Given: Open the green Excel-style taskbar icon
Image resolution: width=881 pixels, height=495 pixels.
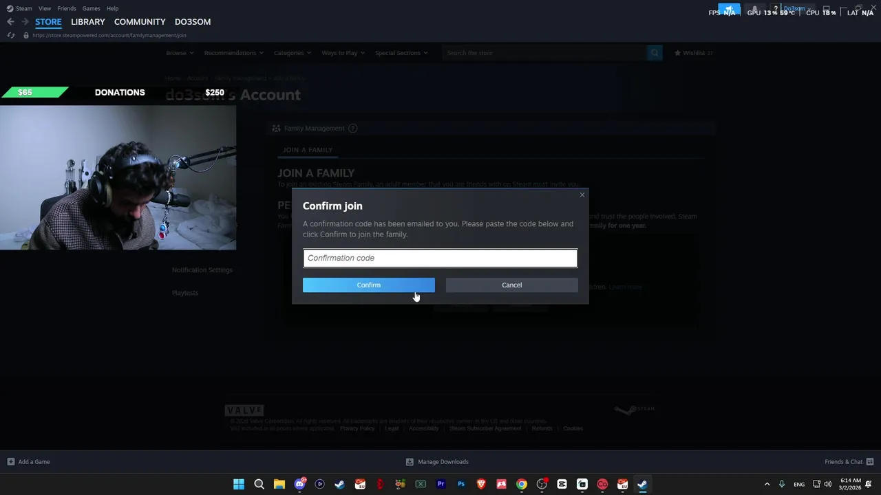Looking at the screenshot, I should (421, 485).
